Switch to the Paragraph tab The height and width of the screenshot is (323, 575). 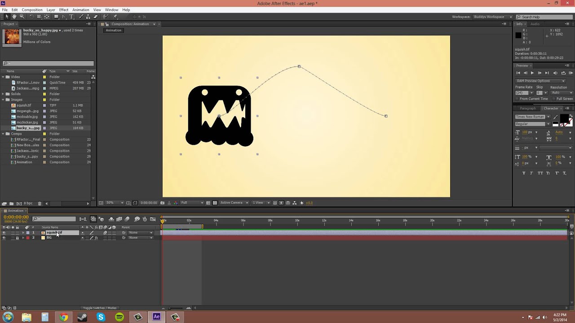[528, 108]
